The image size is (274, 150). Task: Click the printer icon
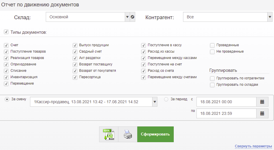tap(128, 134)
